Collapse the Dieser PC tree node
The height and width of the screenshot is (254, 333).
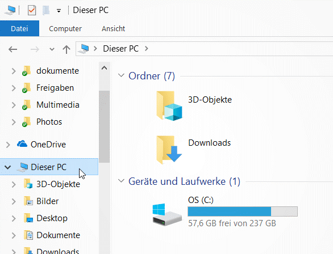tap(8, 167)
